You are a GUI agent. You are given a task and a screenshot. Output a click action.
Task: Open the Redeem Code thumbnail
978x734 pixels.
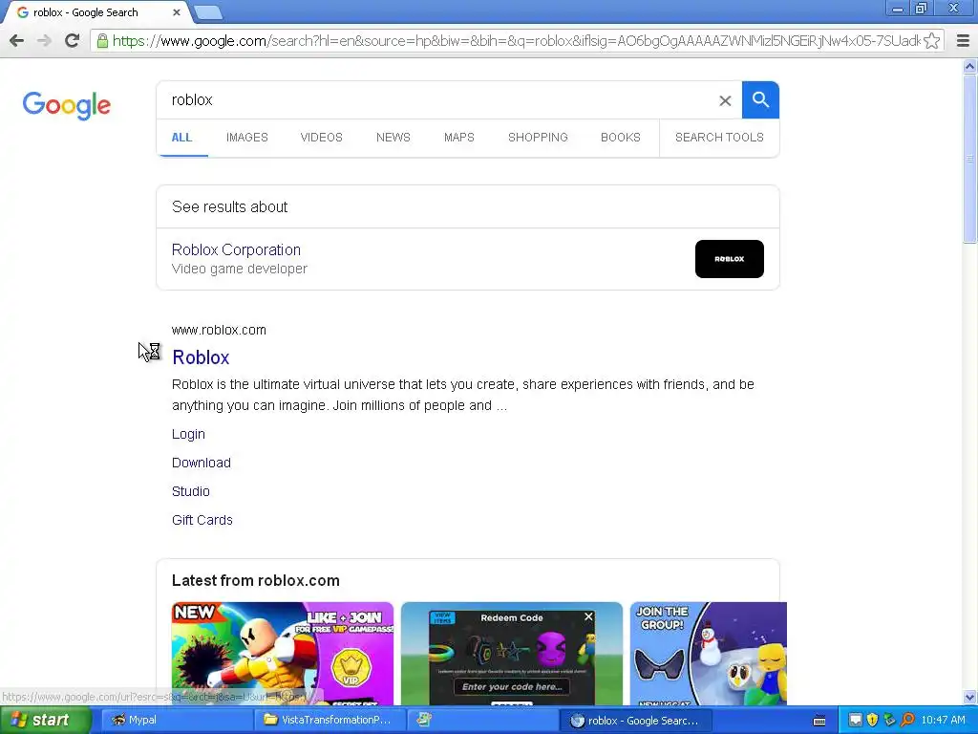512,654
